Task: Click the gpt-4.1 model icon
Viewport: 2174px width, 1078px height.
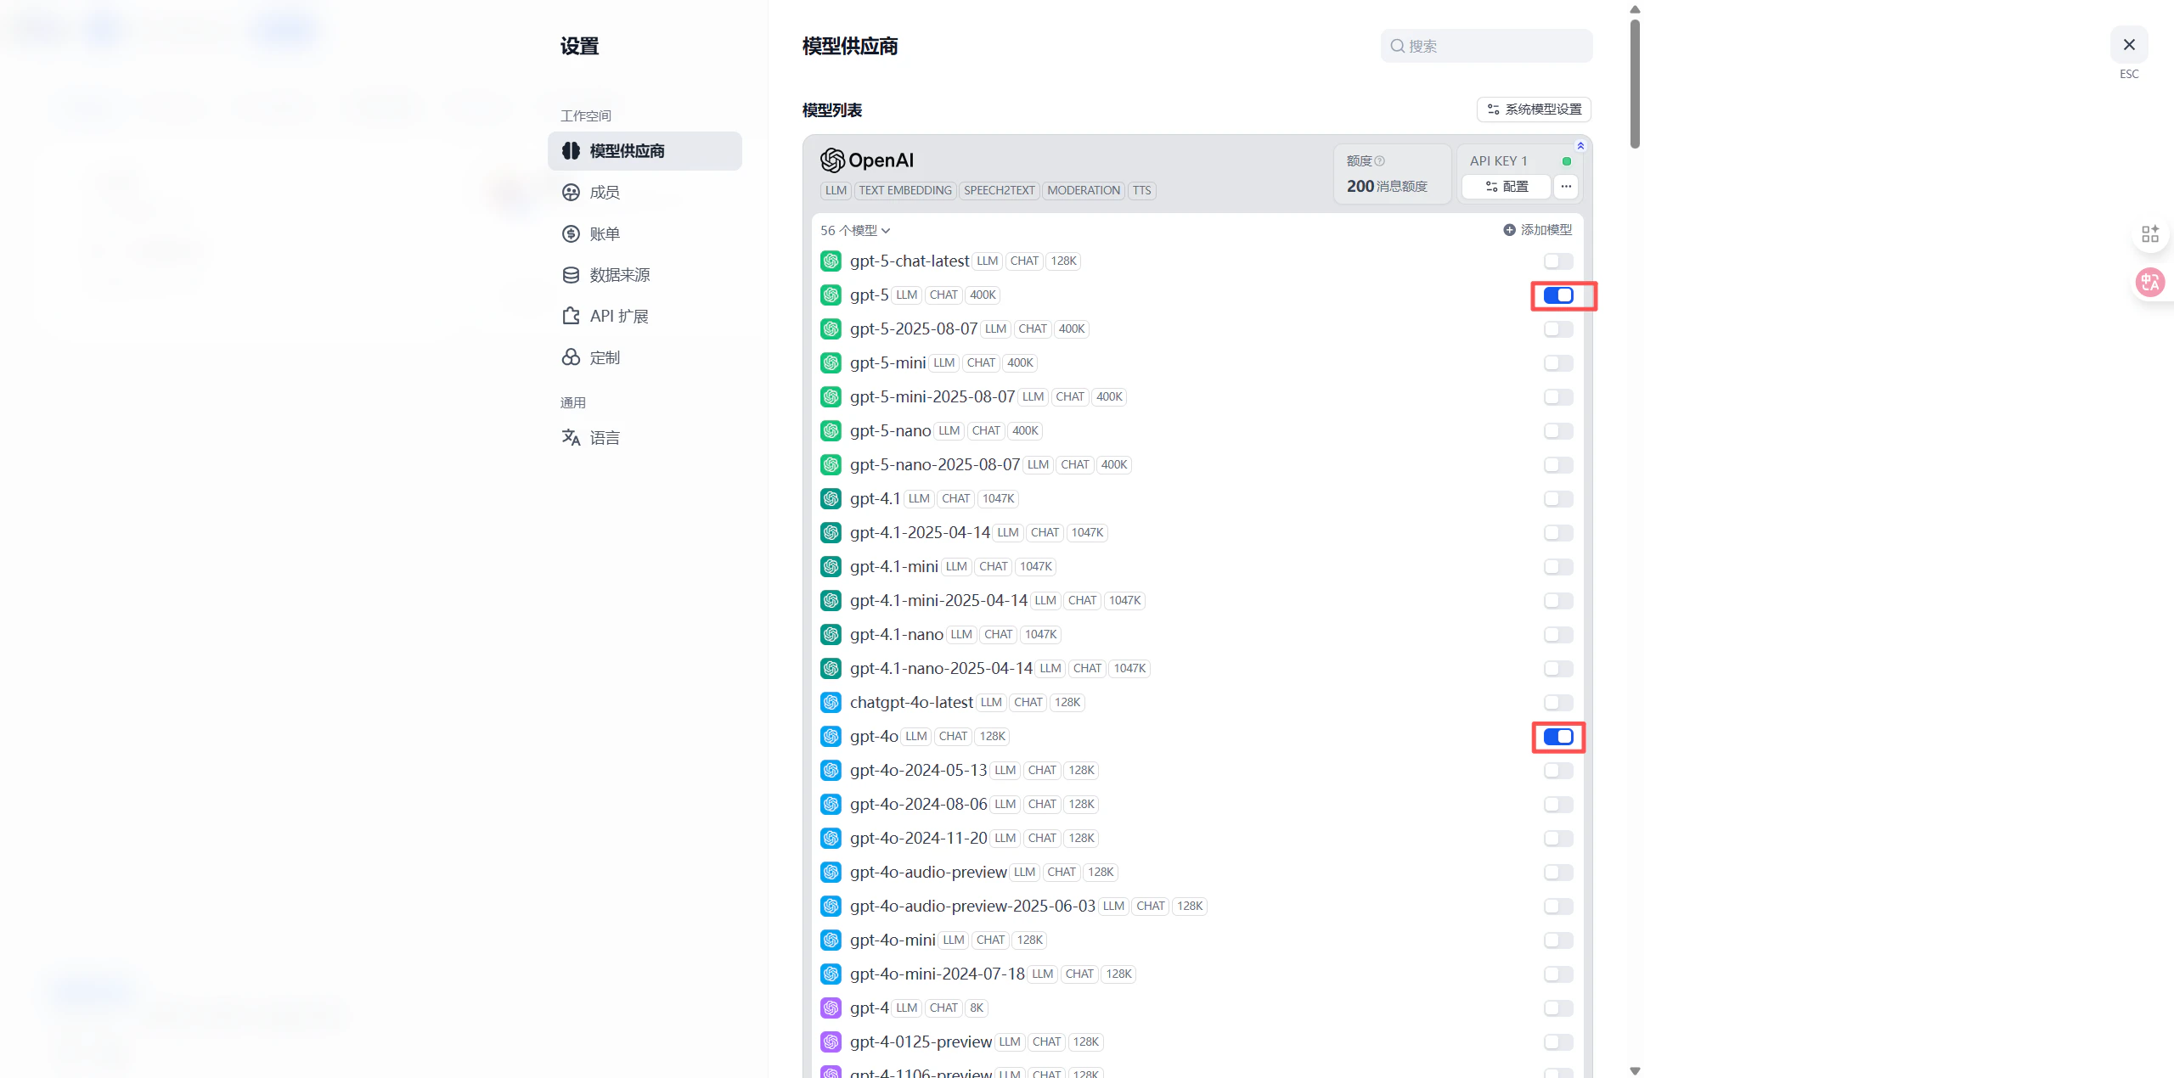Action: point(831,499)
